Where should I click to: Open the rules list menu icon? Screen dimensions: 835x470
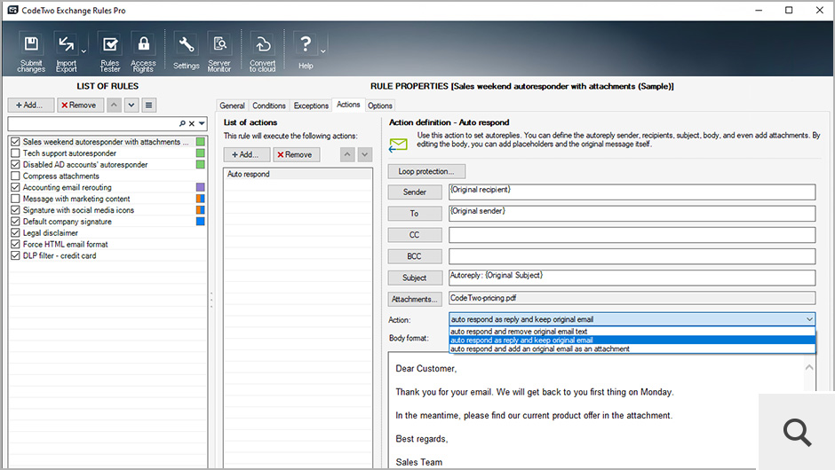[148, 105]
